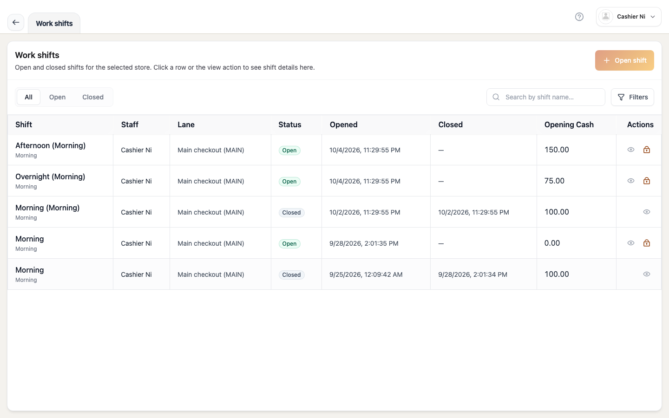Click the back arrow button

click(x=16, y=22)
